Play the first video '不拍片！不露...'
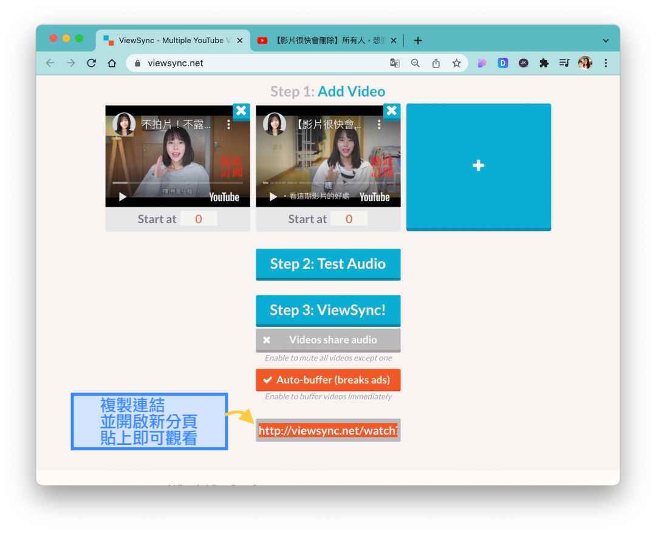The width and height of the screenshot is (656, 533). click(x=123, y=196)
